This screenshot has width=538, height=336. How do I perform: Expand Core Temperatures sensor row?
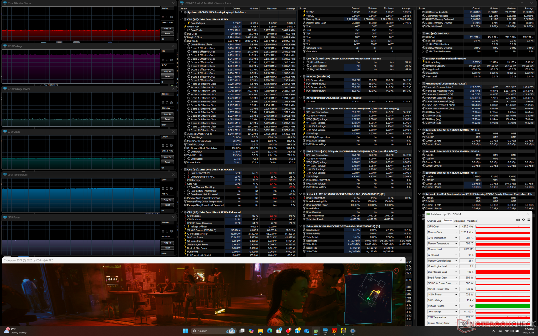click(185, 173)
